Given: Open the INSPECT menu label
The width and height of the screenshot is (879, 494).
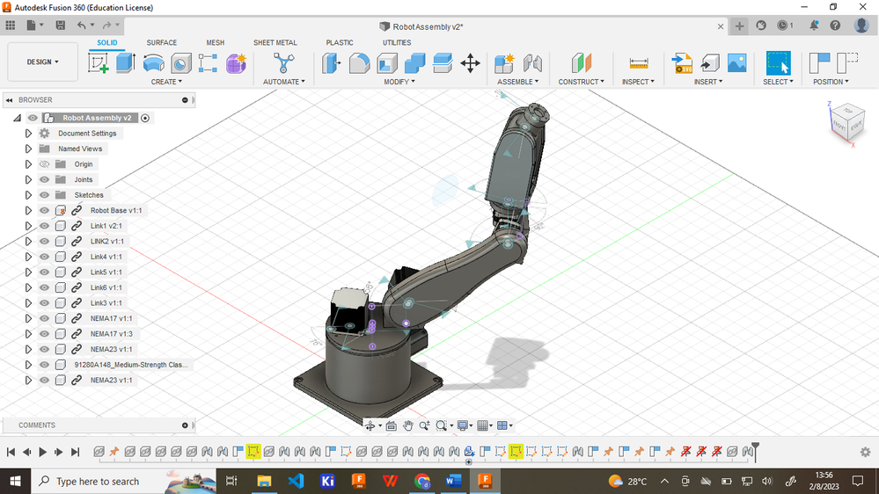Looking at the screenshot, I should (x=638, y=82).
